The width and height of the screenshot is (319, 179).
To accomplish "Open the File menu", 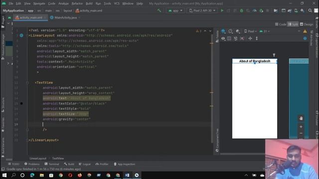I will [11, 3].
